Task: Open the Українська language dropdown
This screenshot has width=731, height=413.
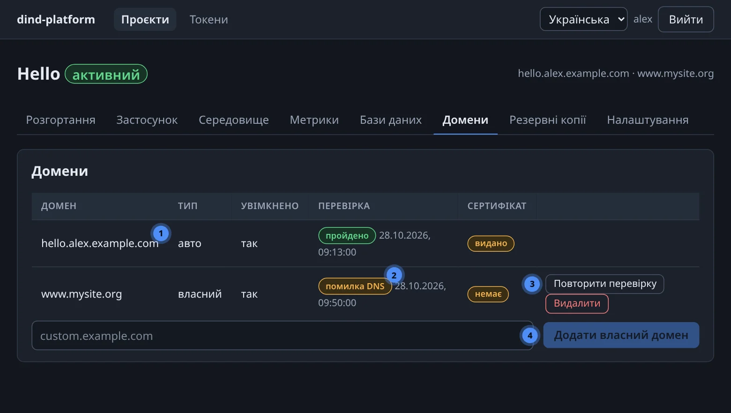Action: (x=583, y=19)
